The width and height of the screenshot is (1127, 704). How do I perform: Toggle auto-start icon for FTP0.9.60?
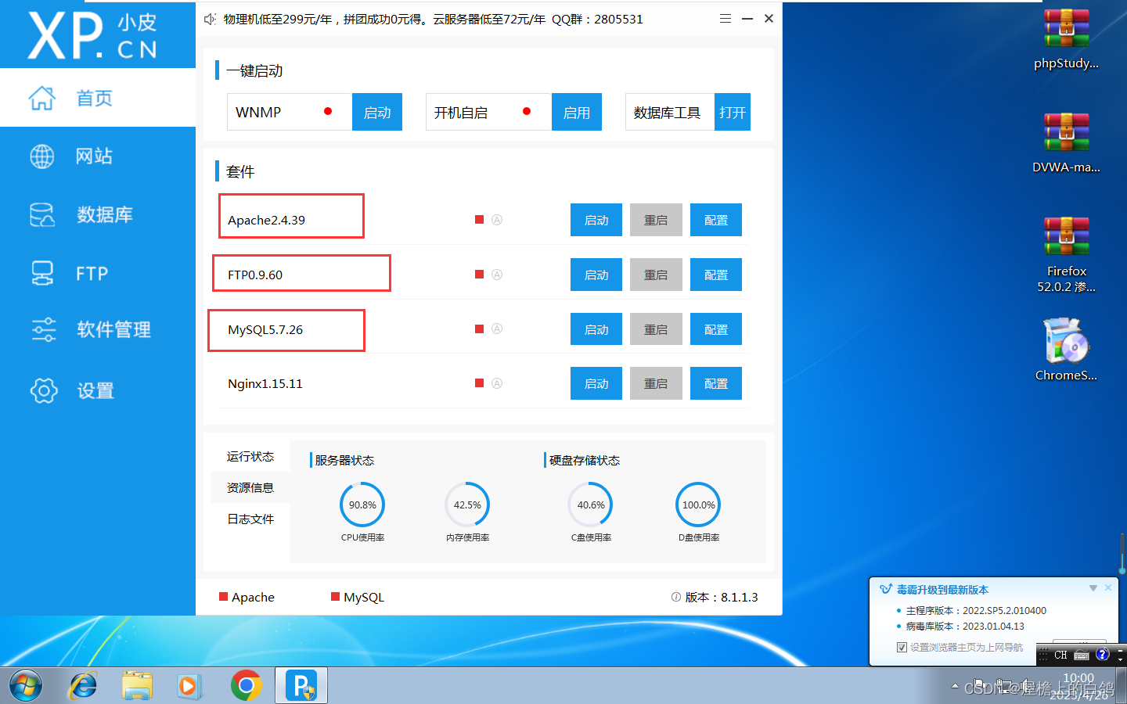(x=497, y=275)
